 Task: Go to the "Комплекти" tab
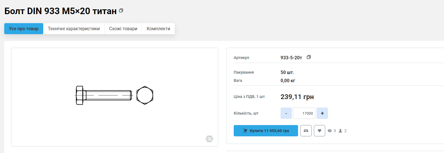158,29
